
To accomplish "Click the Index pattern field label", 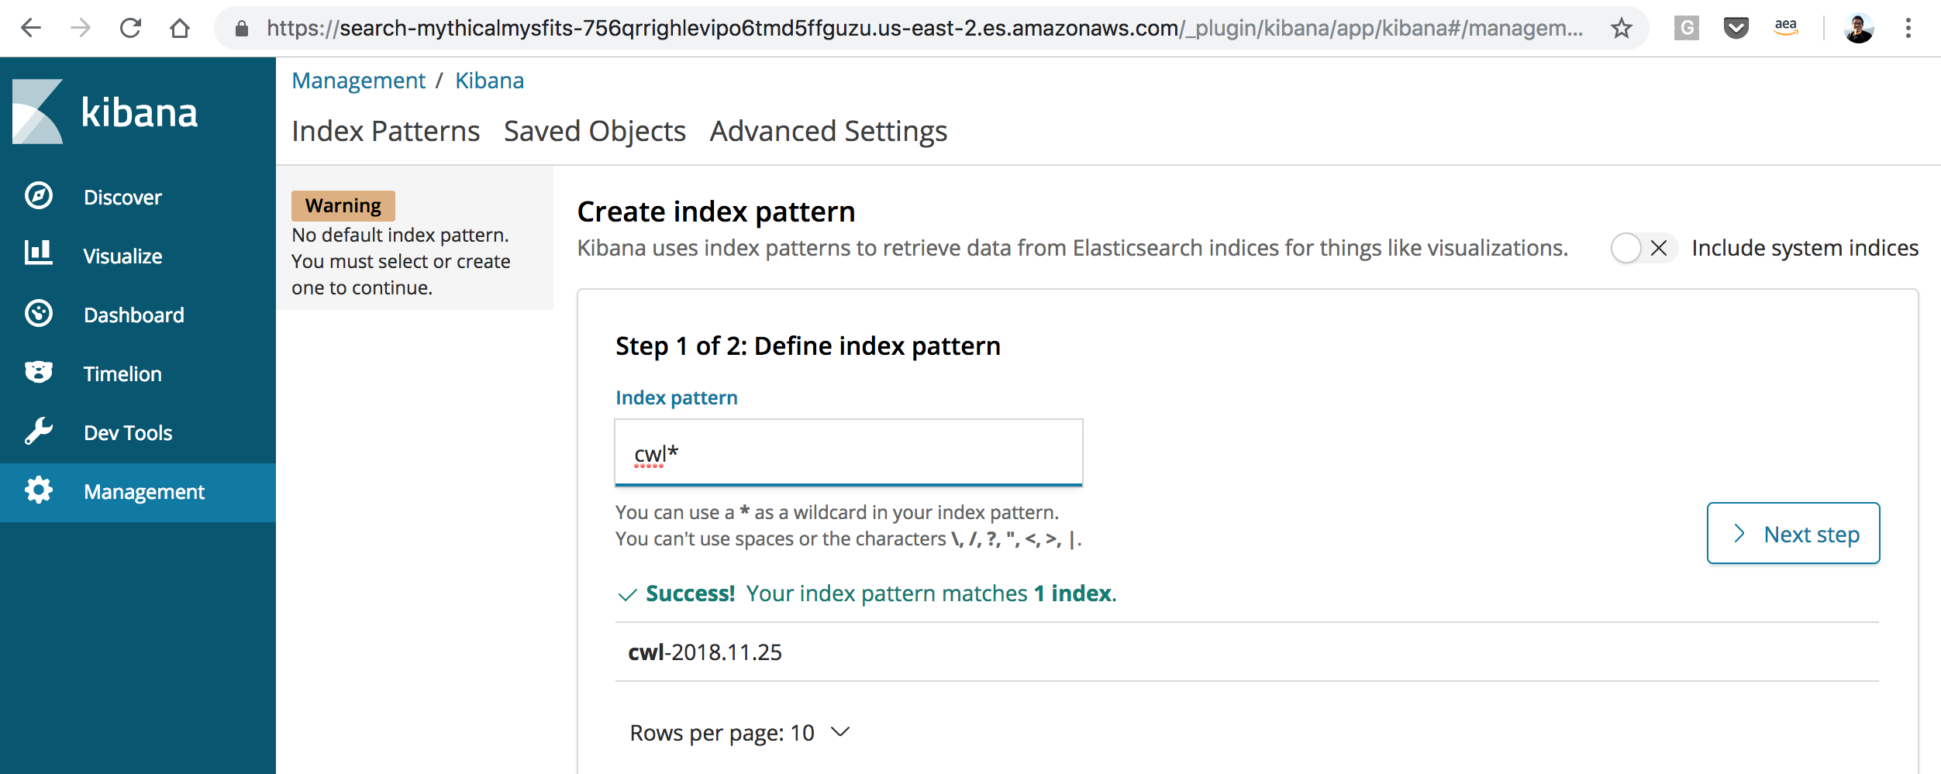I will tap(676, 397).
